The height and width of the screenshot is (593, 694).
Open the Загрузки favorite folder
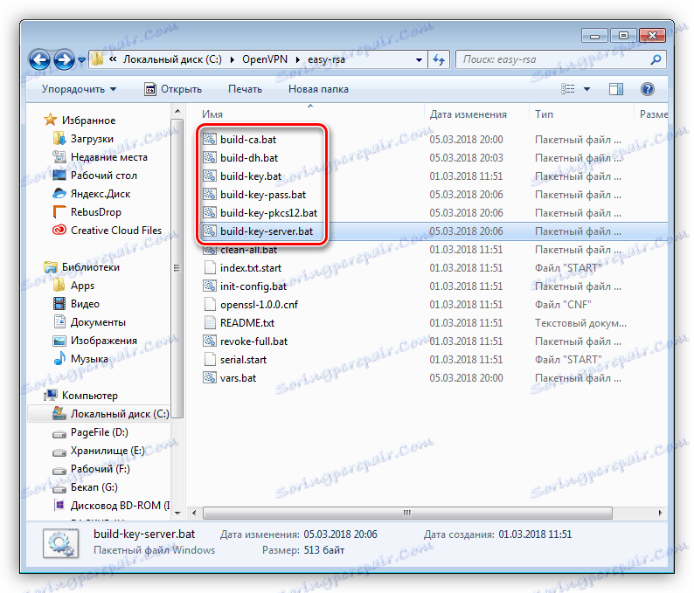92,139
